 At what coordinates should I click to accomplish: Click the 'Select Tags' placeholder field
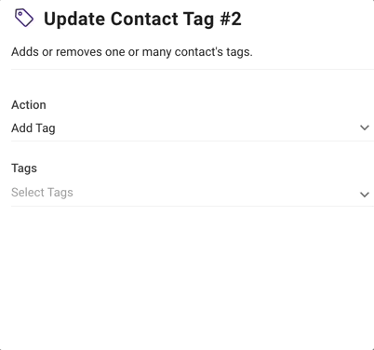pyautogui.click(x=193, y=193)
